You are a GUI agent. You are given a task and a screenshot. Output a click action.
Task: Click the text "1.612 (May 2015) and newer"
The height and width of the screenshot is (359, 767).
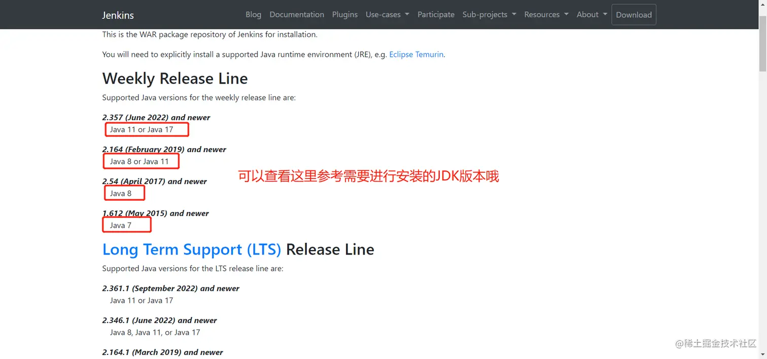point(156,213)
